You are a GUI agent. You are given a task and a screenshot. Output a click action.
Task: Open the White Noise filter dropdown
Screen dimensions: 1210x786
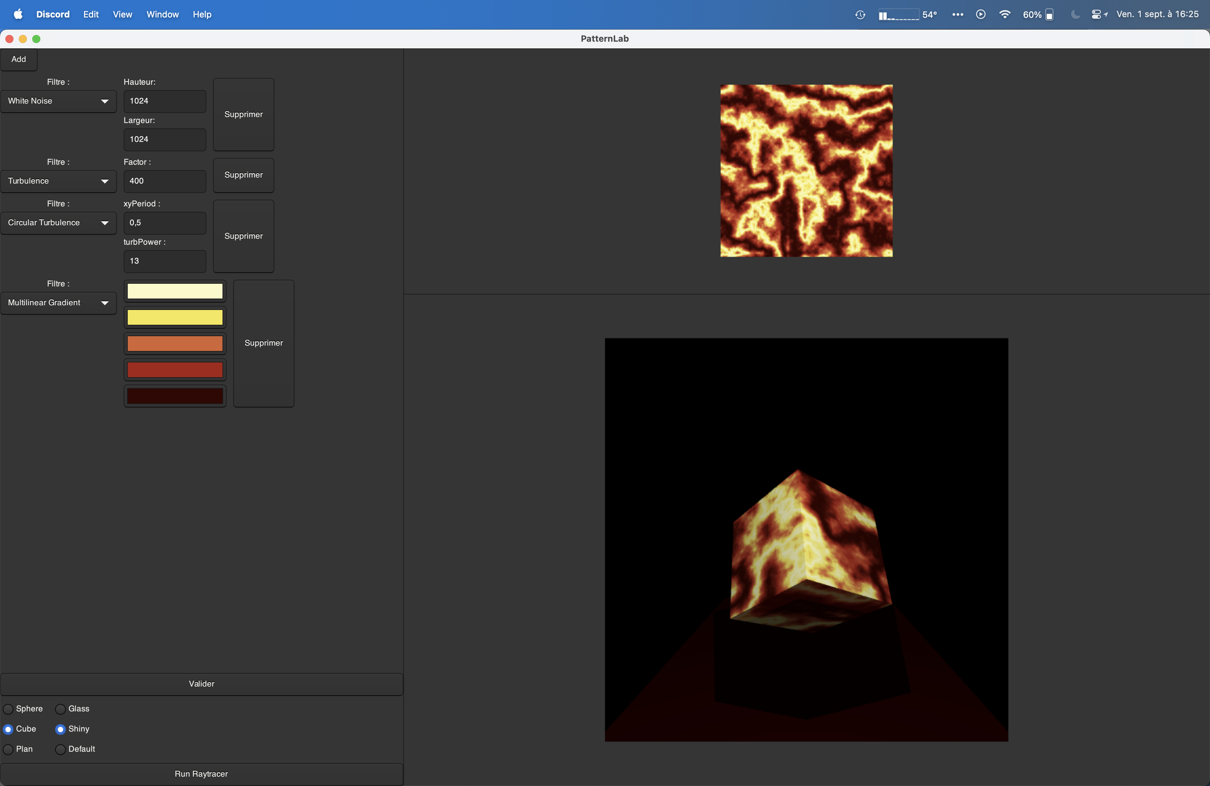58,101
